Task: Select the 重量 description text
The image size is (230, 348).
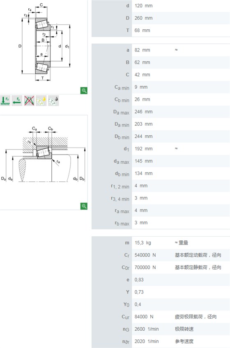Action: [183, 243]
